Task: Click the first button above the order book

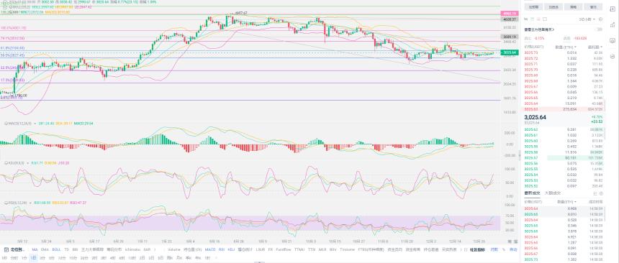Action: tap(533, 7)
